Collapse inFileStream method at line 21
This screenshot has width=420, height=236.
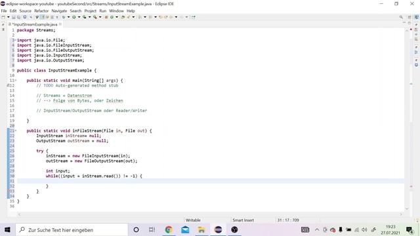pyautogui.click(x=15, y=130)
